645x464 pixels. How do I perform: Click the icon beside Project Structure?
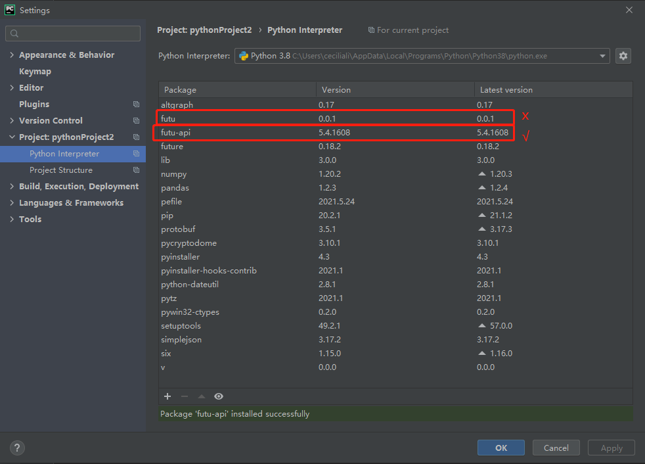(136, 170)
